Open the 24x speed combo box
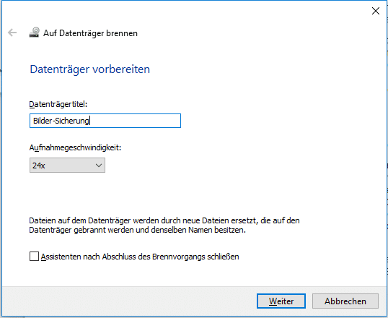388x318 pixels. point(67,166)
